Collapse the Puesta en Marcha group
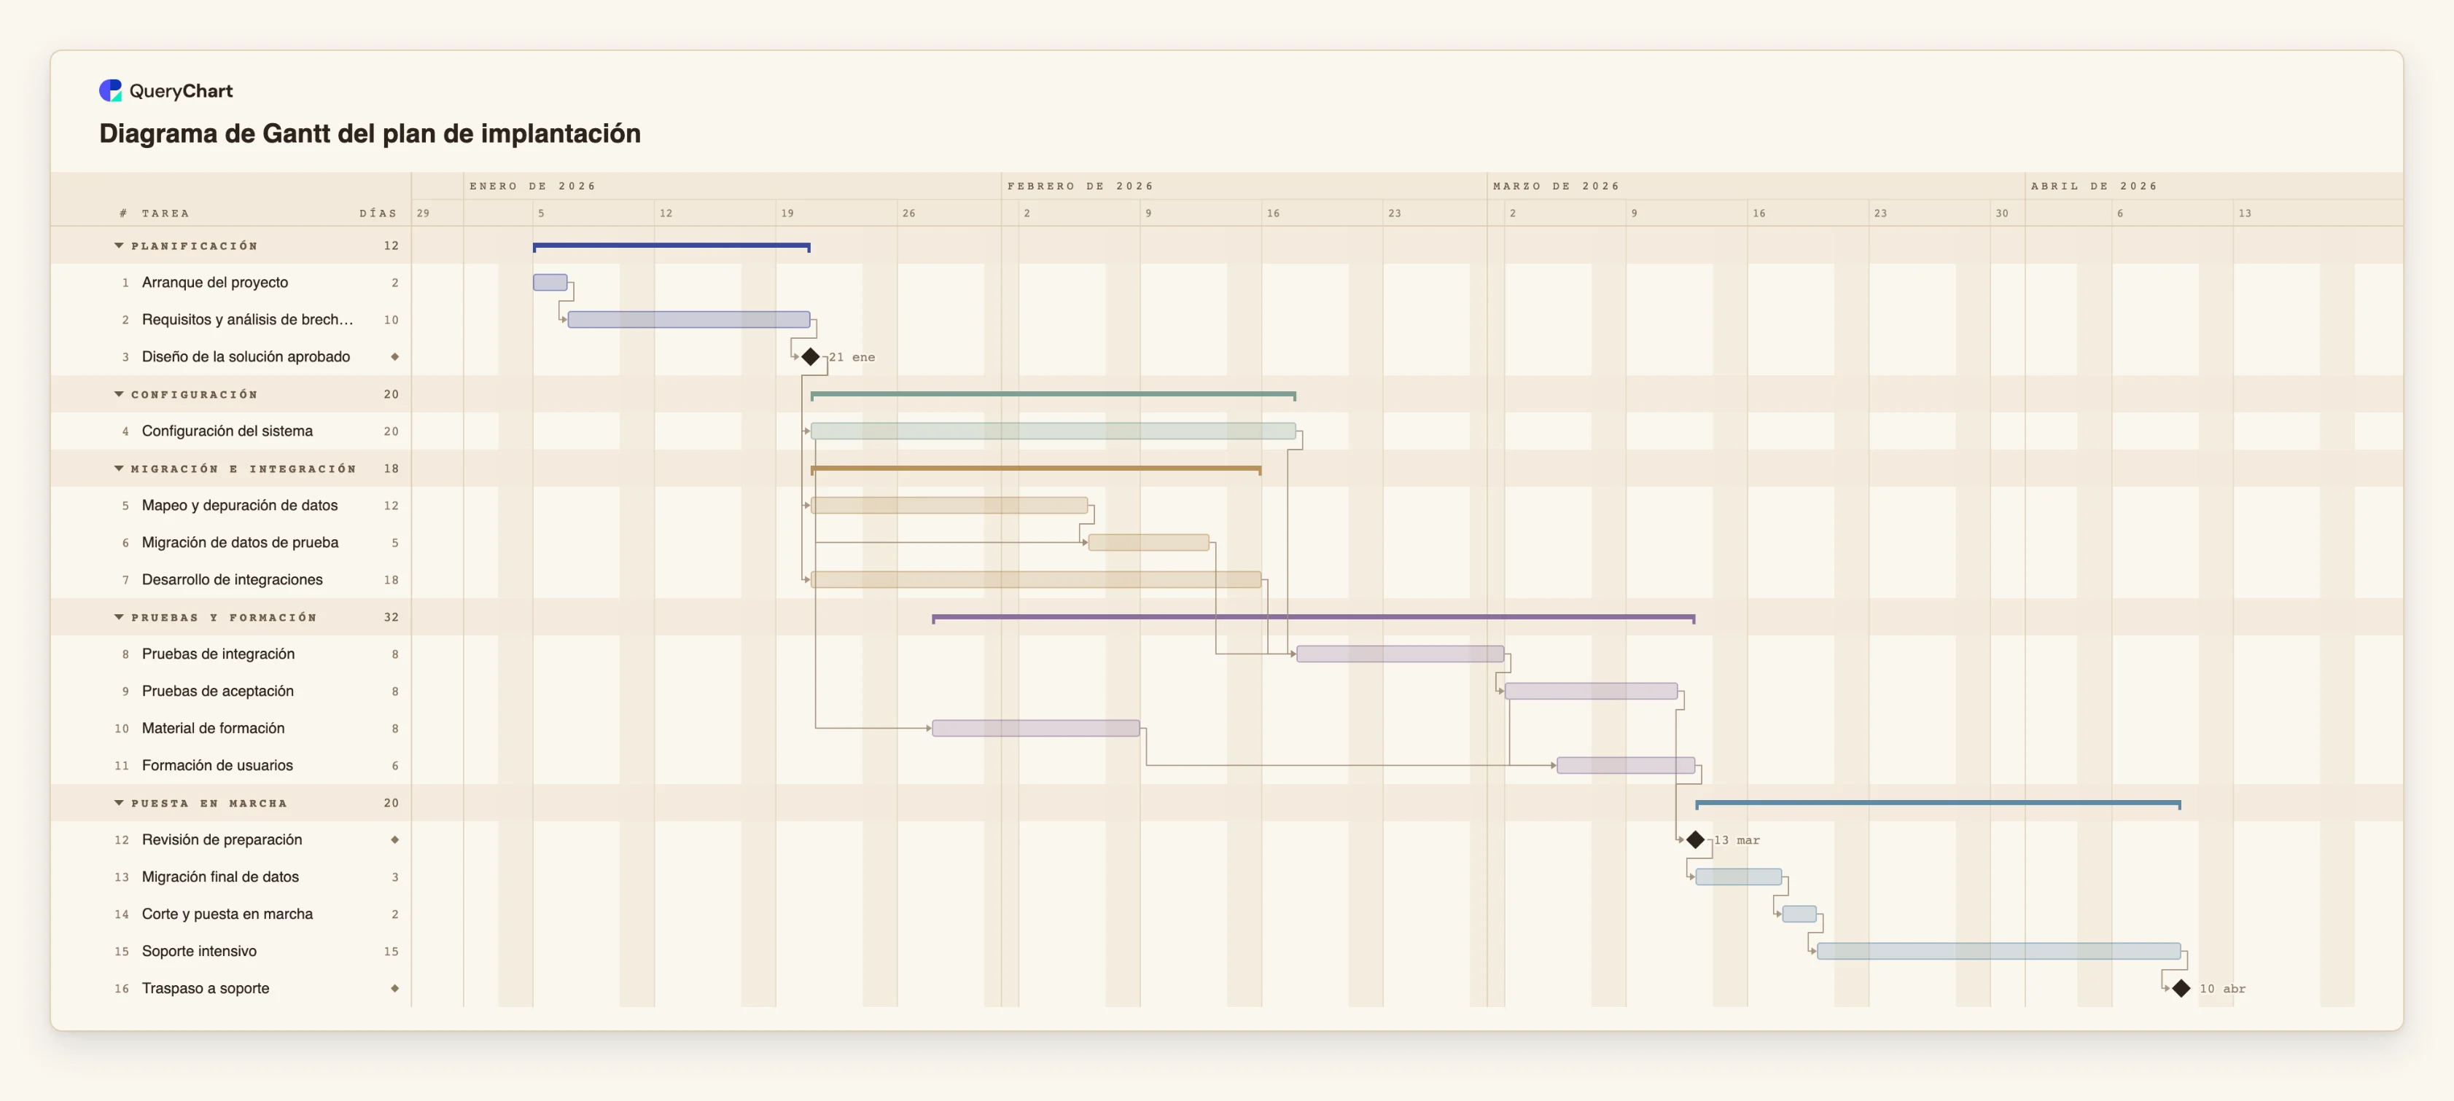Viewport: 2454px width, 1101px height. click(x=119, y=803)
